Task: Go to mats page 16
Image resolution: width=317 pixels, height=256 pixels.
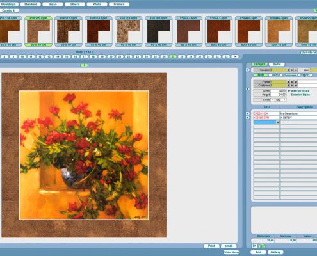Action: [76, 56]
